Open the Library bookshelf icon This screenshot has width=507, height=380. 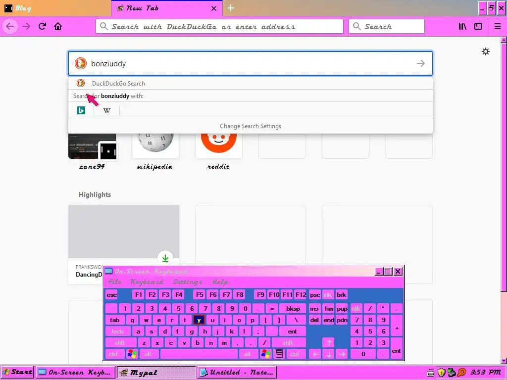(462, 27)
